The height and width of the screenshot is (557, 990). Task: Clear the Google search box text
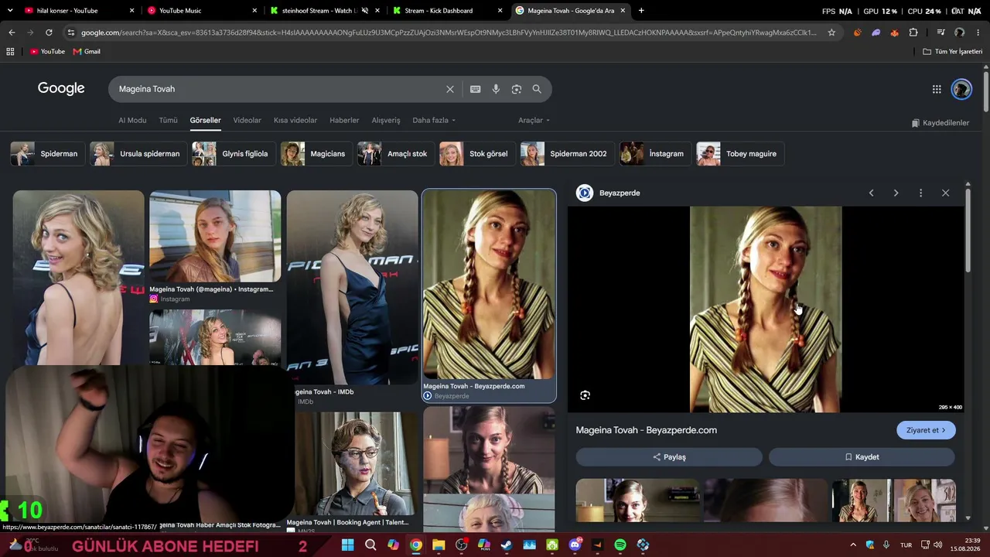450,89
